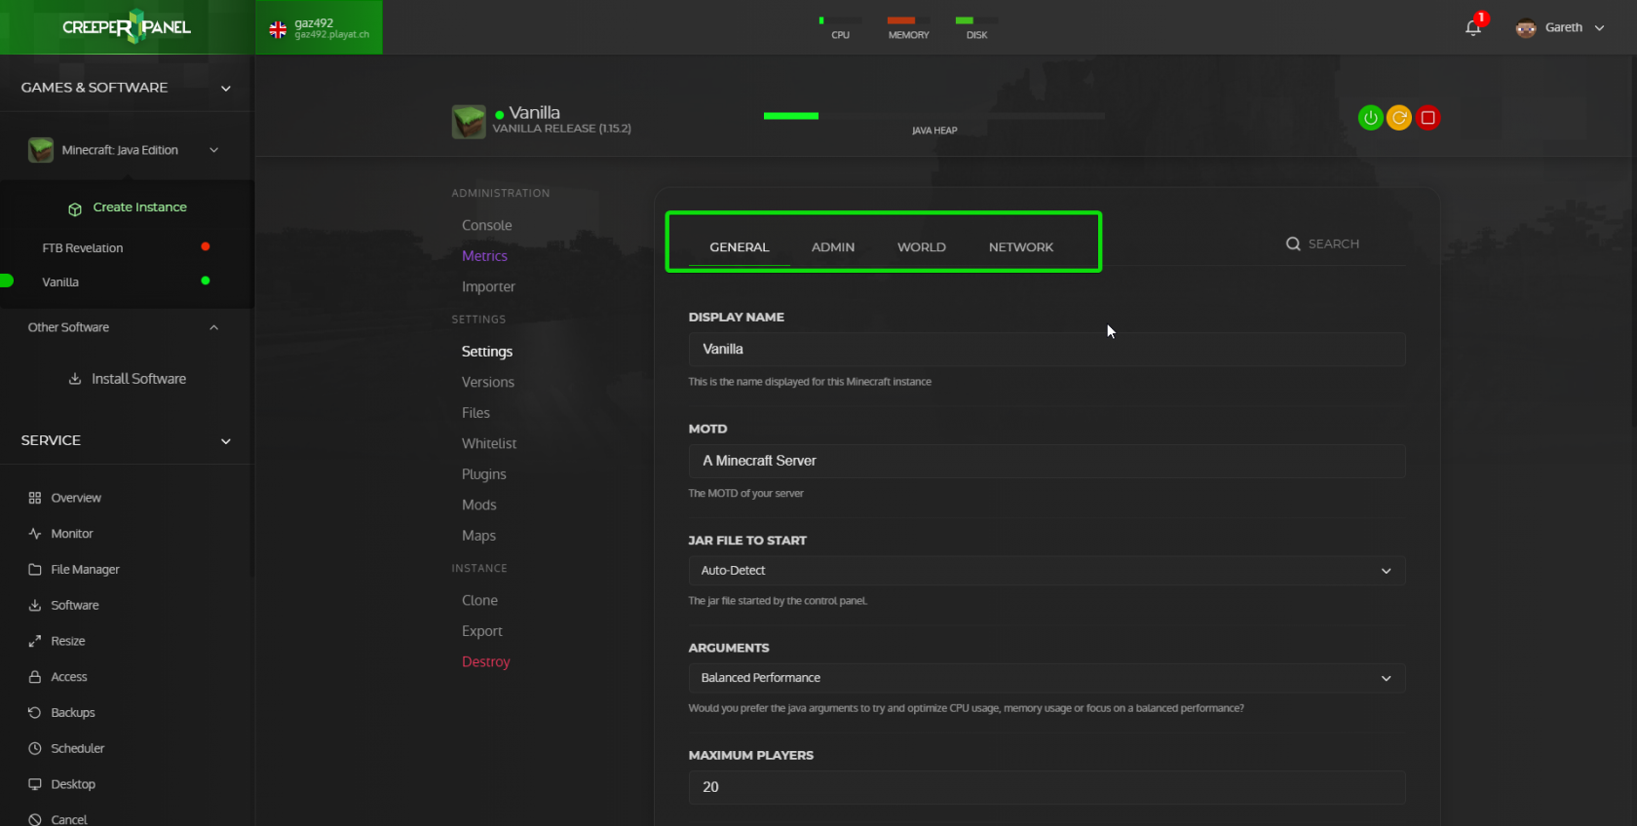Open the Arguments Balanced Performance dropdown

click(1047, 678)
